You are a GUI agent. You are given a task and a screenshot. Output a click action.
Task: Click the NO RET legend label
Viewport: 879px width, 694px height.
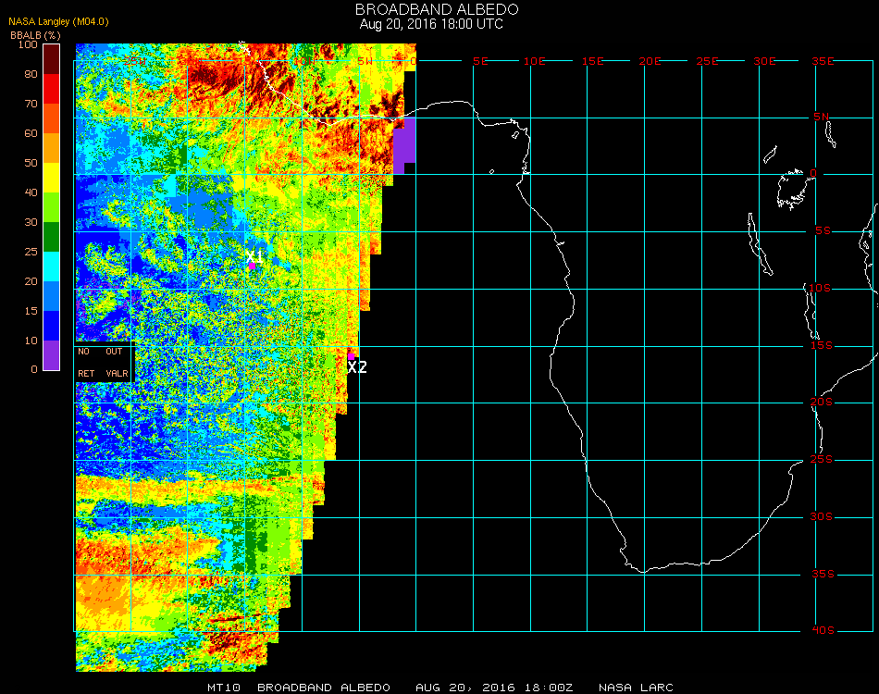85,363
